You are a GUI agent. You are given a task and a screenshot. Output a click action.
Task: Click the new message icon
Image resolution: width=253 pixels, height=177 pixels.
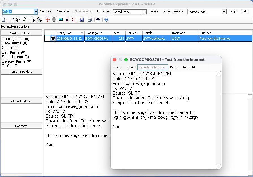point(3,20)
